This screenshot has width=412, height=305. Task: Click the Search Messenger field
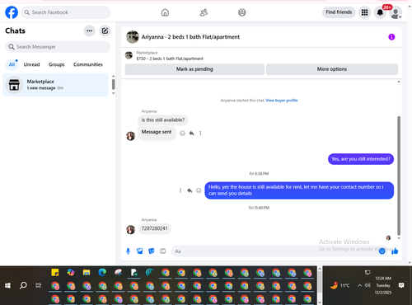click(58, 47)
